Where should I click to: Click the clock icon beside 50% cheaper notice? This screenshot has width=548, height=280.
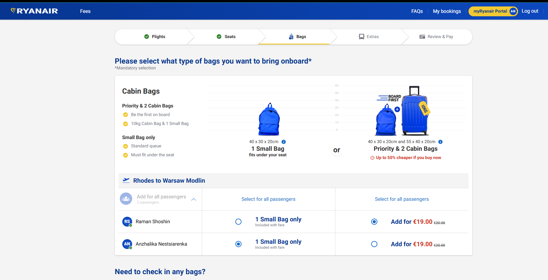pyautogui.click(x=372, y=158)
